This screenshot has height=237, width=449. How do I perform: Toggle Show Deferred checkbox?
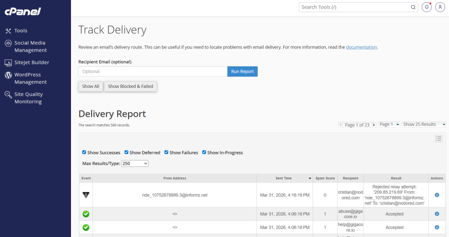click(x=126, y=153)
